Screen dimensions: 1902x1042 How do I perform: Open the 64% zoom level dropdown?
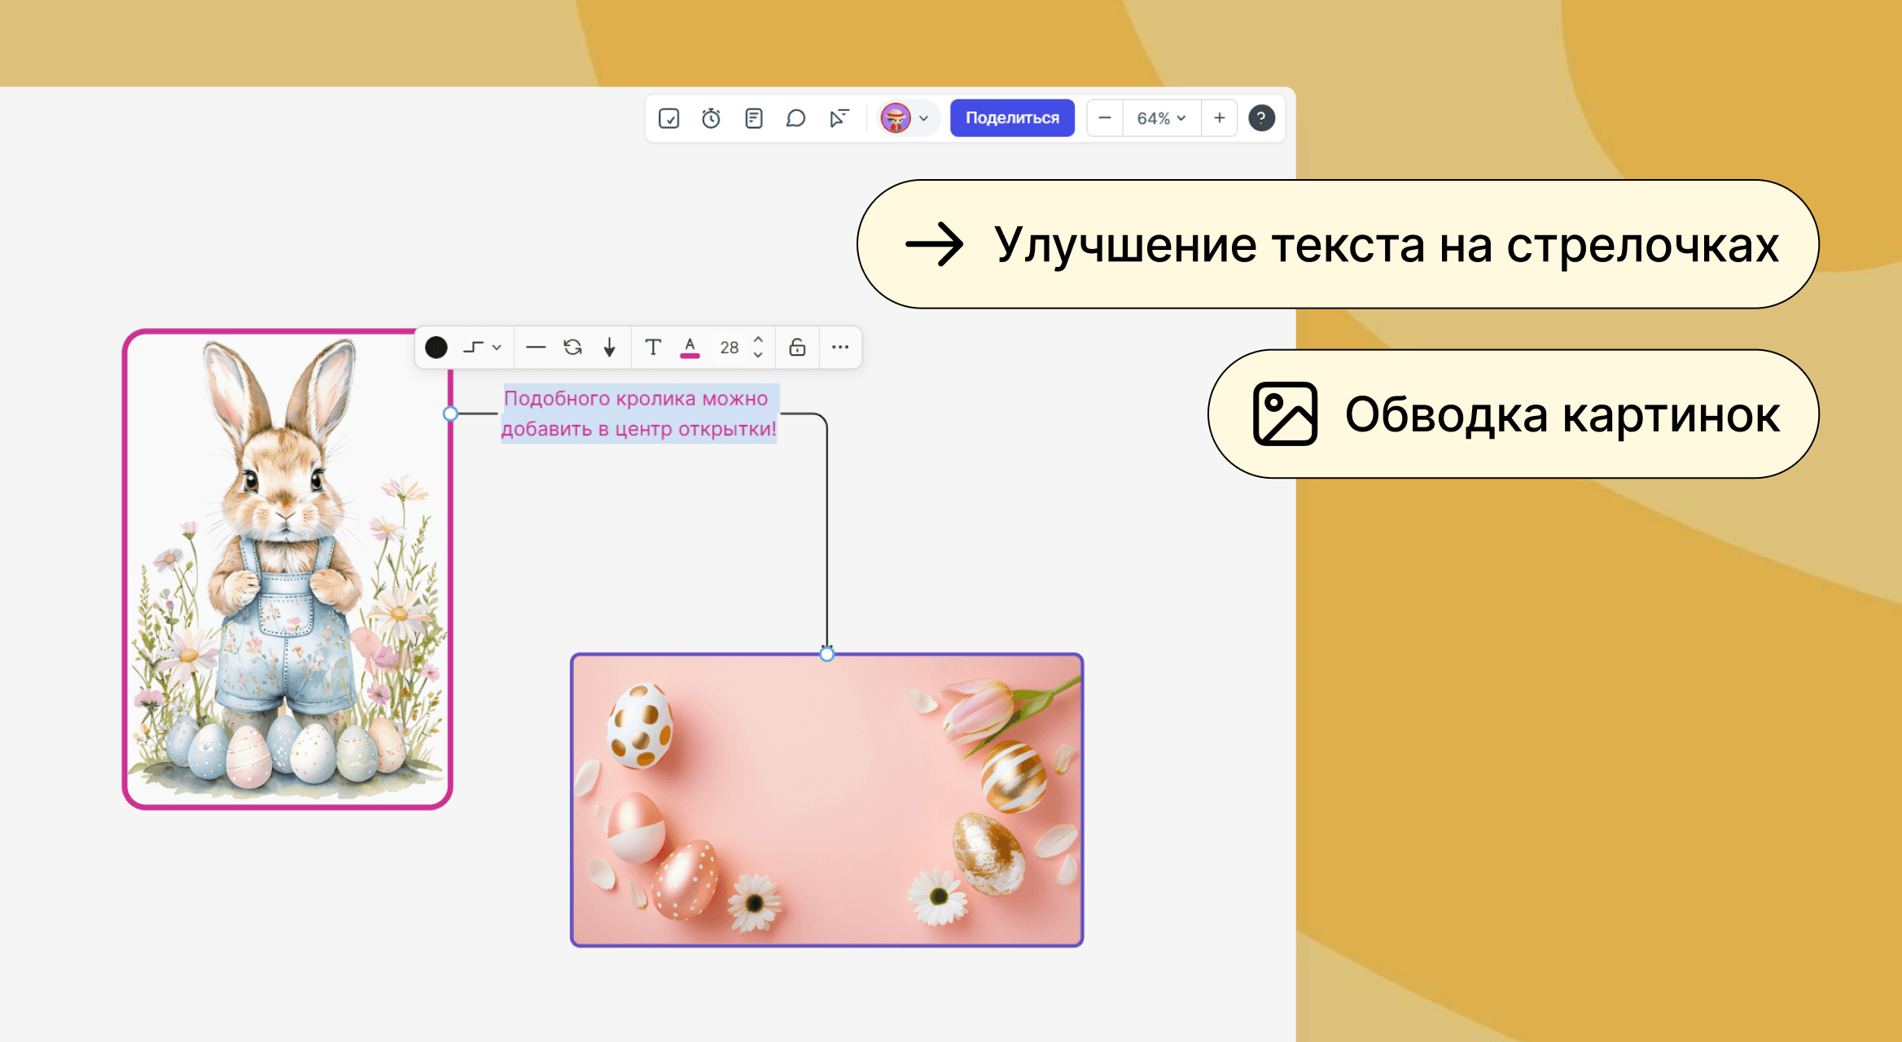click(1161, 118)
